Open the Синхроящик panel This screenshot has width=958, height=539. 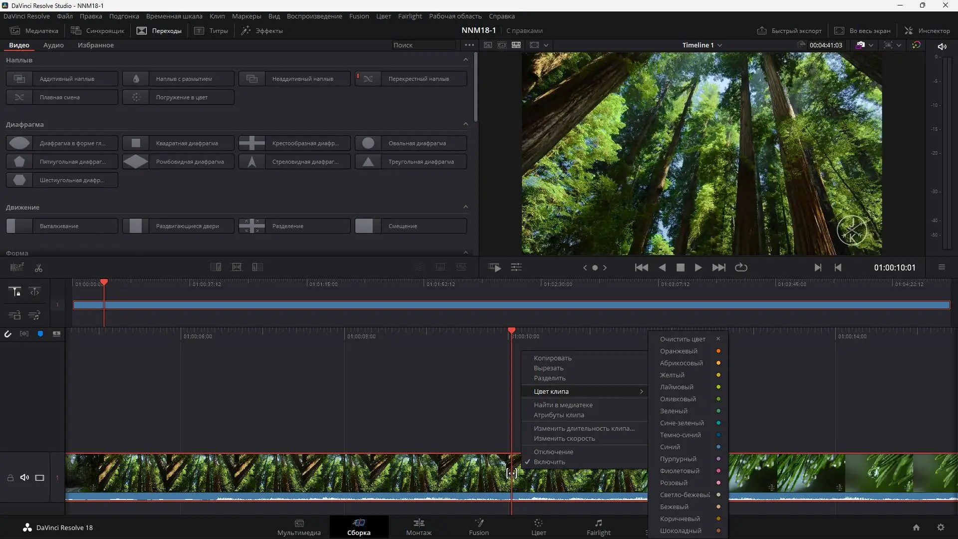click(98, 30)
